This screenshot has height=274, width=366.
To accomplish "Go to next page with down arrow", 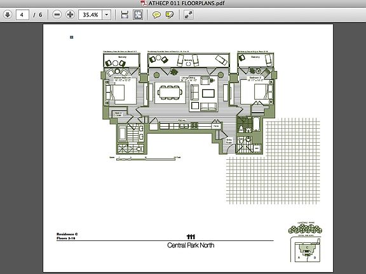I will point(8,15).
